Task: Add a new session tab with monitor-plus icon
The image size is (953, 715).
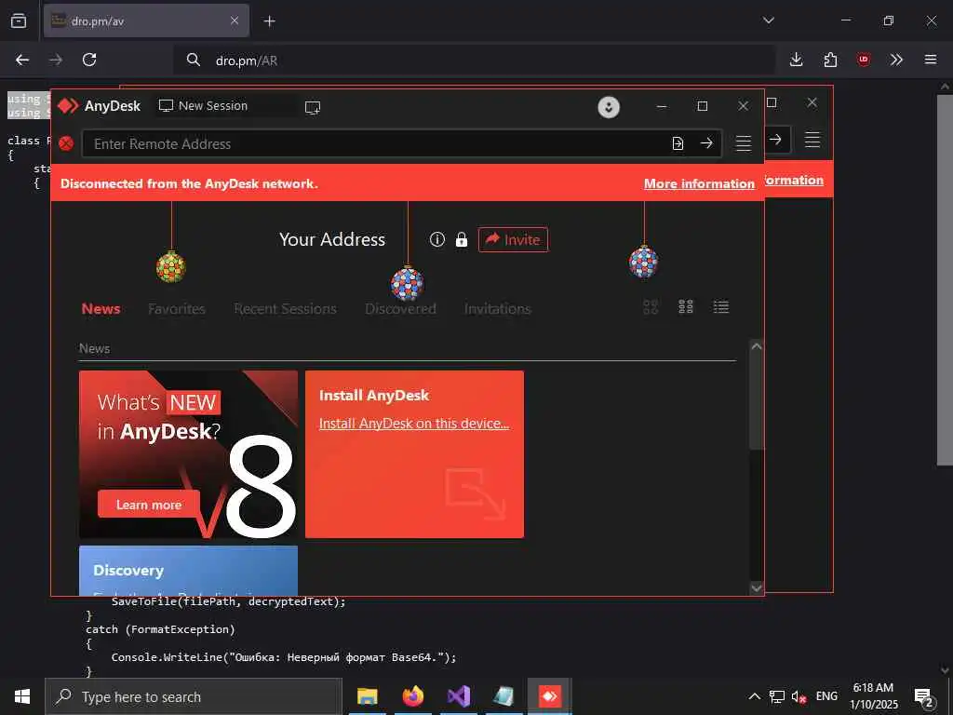Action: [x=313, y=108]
